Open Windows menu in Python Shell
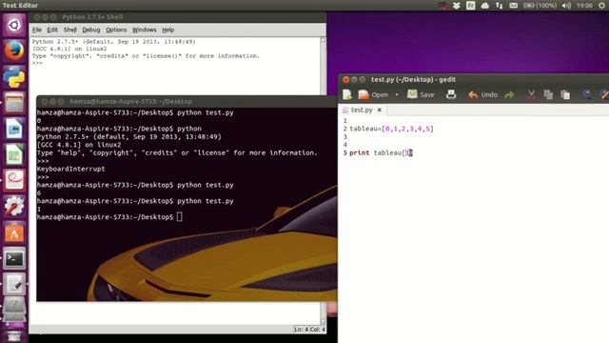The width and height of the screenshot is (609, 343). tap(144, 30)
